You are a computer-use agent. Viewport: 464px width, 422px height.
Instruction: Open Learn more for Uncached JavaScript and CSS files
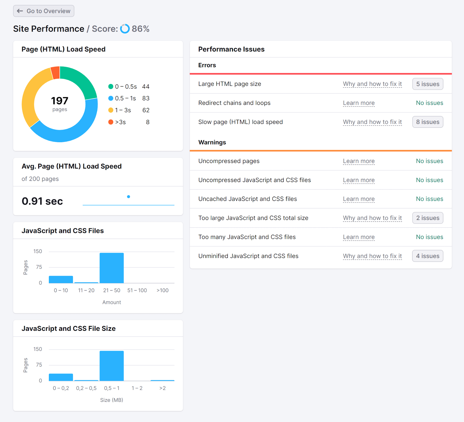[x=358, y=199]
